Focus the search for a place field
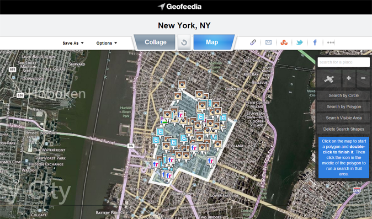Image resolution: width=372 pixels, height=219 pixels. pos(343,62)
